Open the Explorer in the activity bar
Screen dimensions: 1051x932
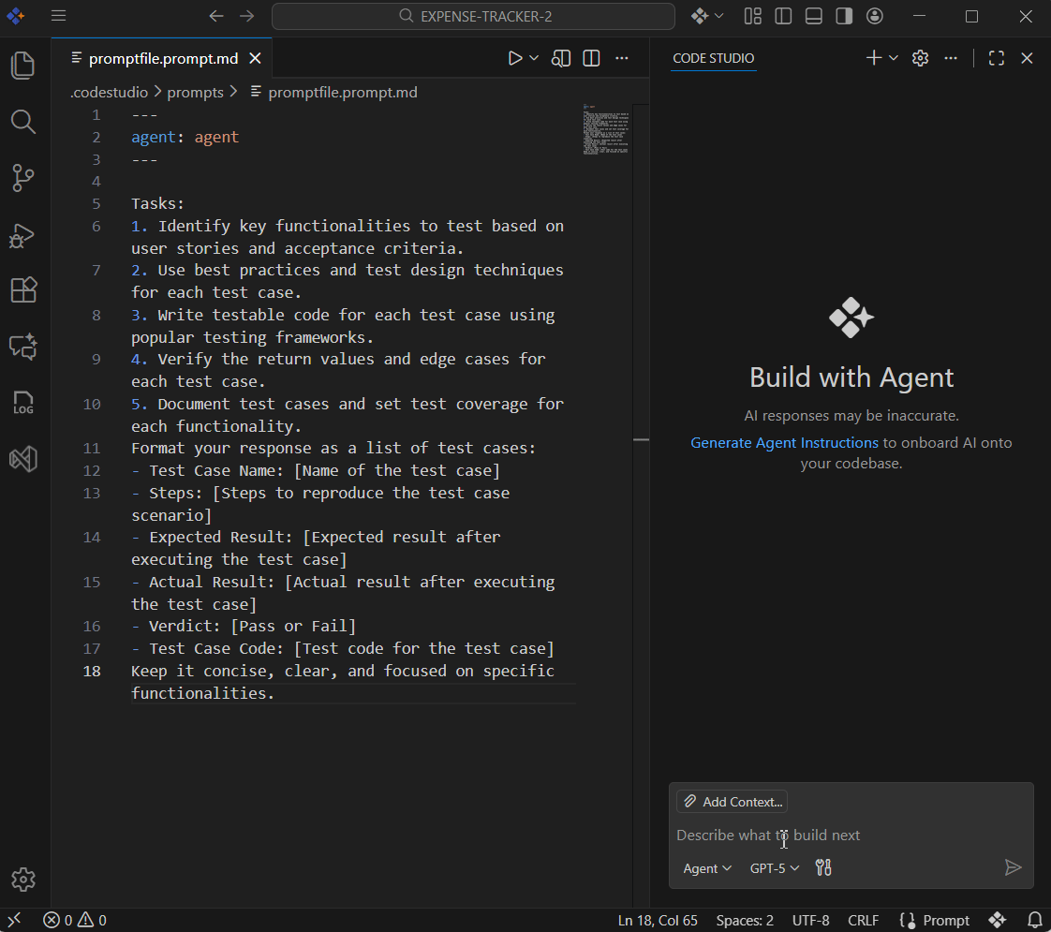[22, 65]
